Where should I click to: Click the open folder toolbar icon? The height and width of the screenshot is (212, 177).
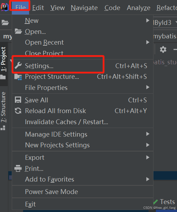pyautogui.click(x=5, y=22)
